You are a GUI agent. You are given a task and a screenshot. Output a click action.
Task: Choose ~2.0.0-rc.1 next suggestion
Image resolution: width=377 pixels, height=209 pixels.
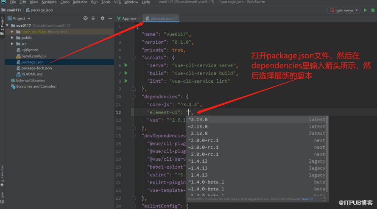256,147
